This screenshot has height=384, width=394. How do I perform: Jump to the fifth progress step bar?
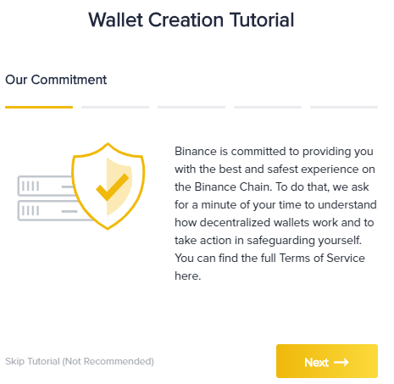[x=344, y=107]
